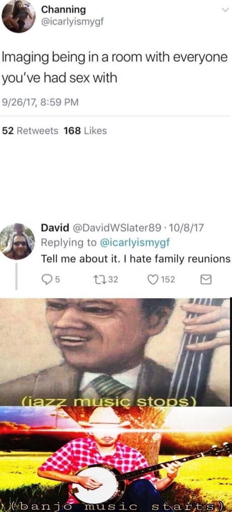Open the @icarlyismygf mention in the reply
This screenshot has height=512, width=232.
pyautogui.click(x=135, y=243)
